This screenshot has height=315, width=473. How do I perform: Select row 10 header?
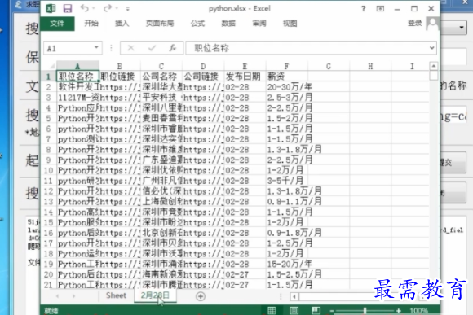(48, 170)
